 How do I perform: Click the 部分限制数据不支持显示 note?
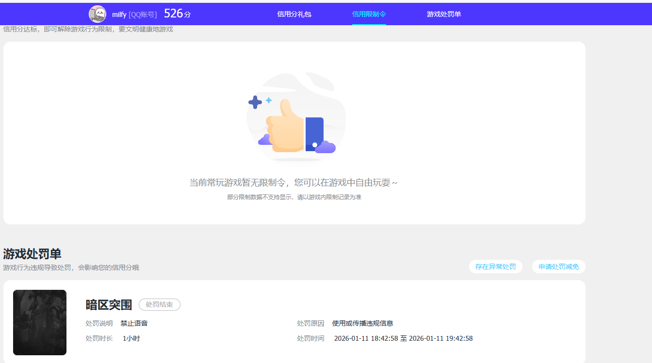294,197
